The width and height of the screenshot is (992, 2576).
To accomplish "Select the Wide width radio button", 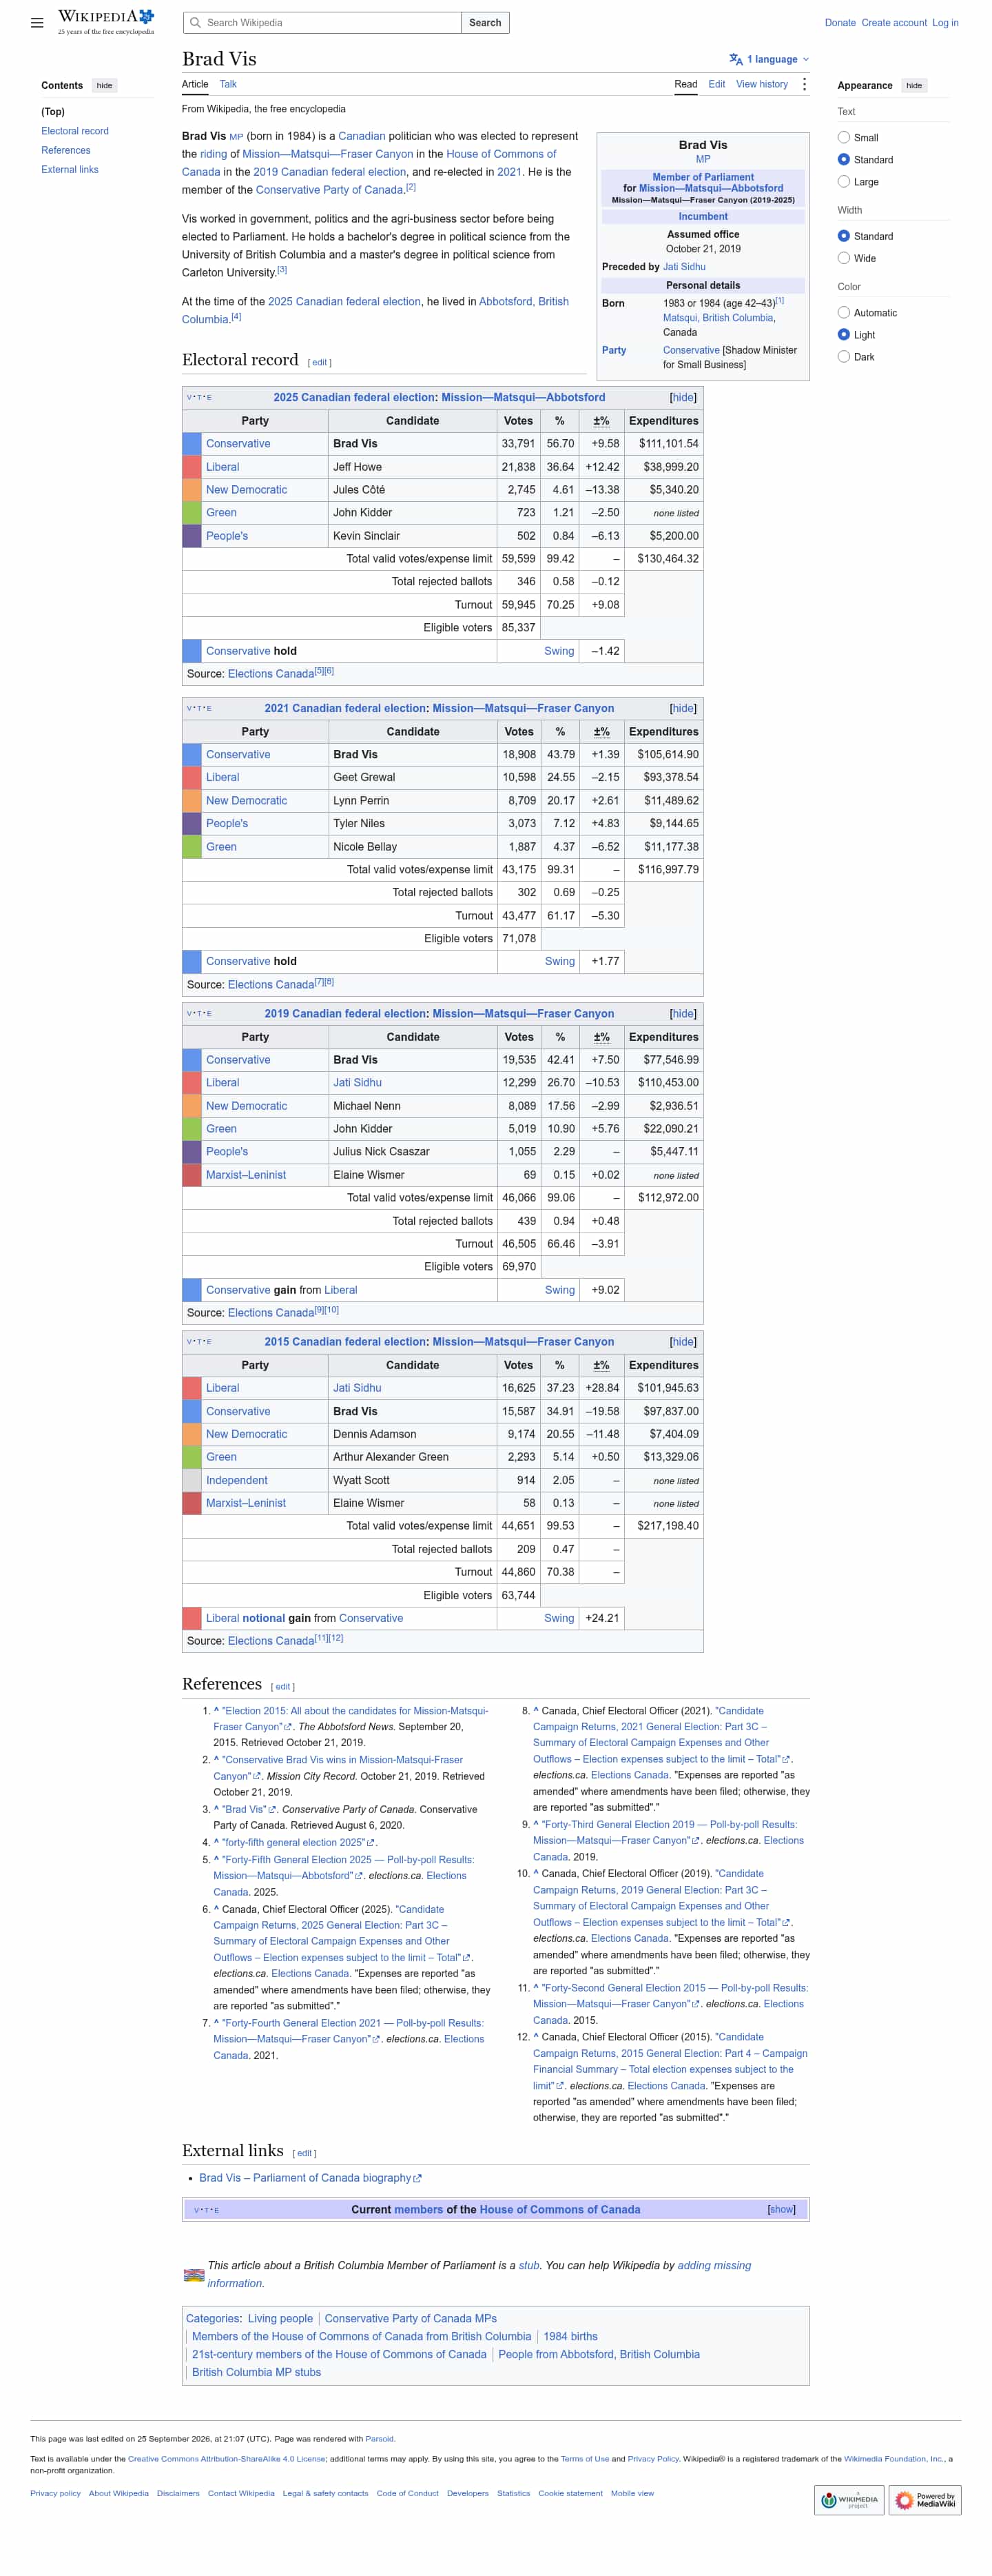I will [844, 259].
